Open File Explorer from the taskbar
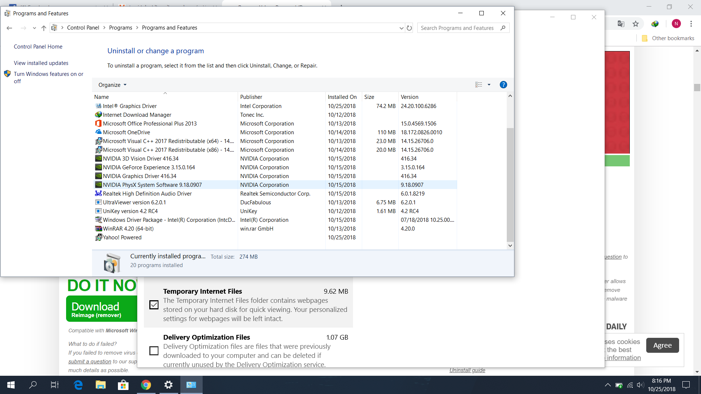This screenshot has height=394, width=701. (x=101, y=385)
